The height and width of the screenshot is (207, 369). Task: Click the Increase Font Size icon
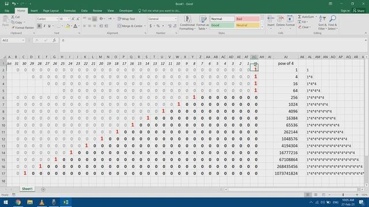pyautogui.click(x=73, y=19)
